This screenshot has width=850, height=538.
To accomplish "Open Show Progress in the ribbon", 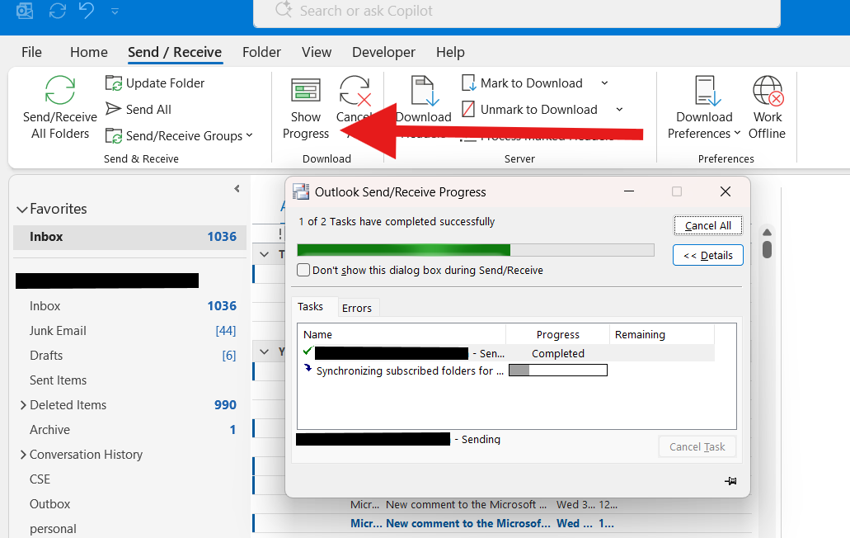I will (306, 108).
